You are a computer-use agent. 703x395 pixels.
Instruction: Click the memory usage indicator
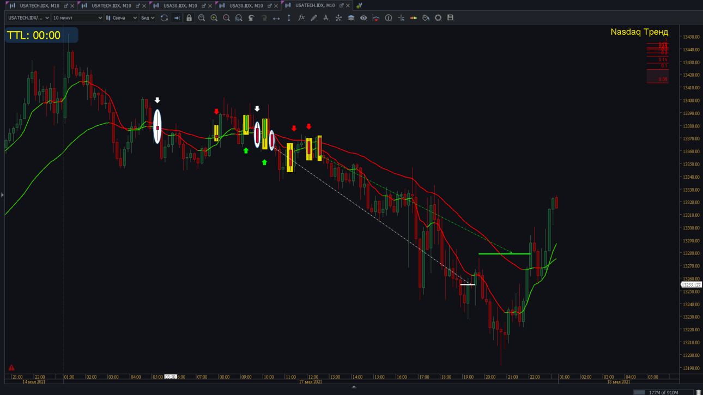click(x=663, y=392)
